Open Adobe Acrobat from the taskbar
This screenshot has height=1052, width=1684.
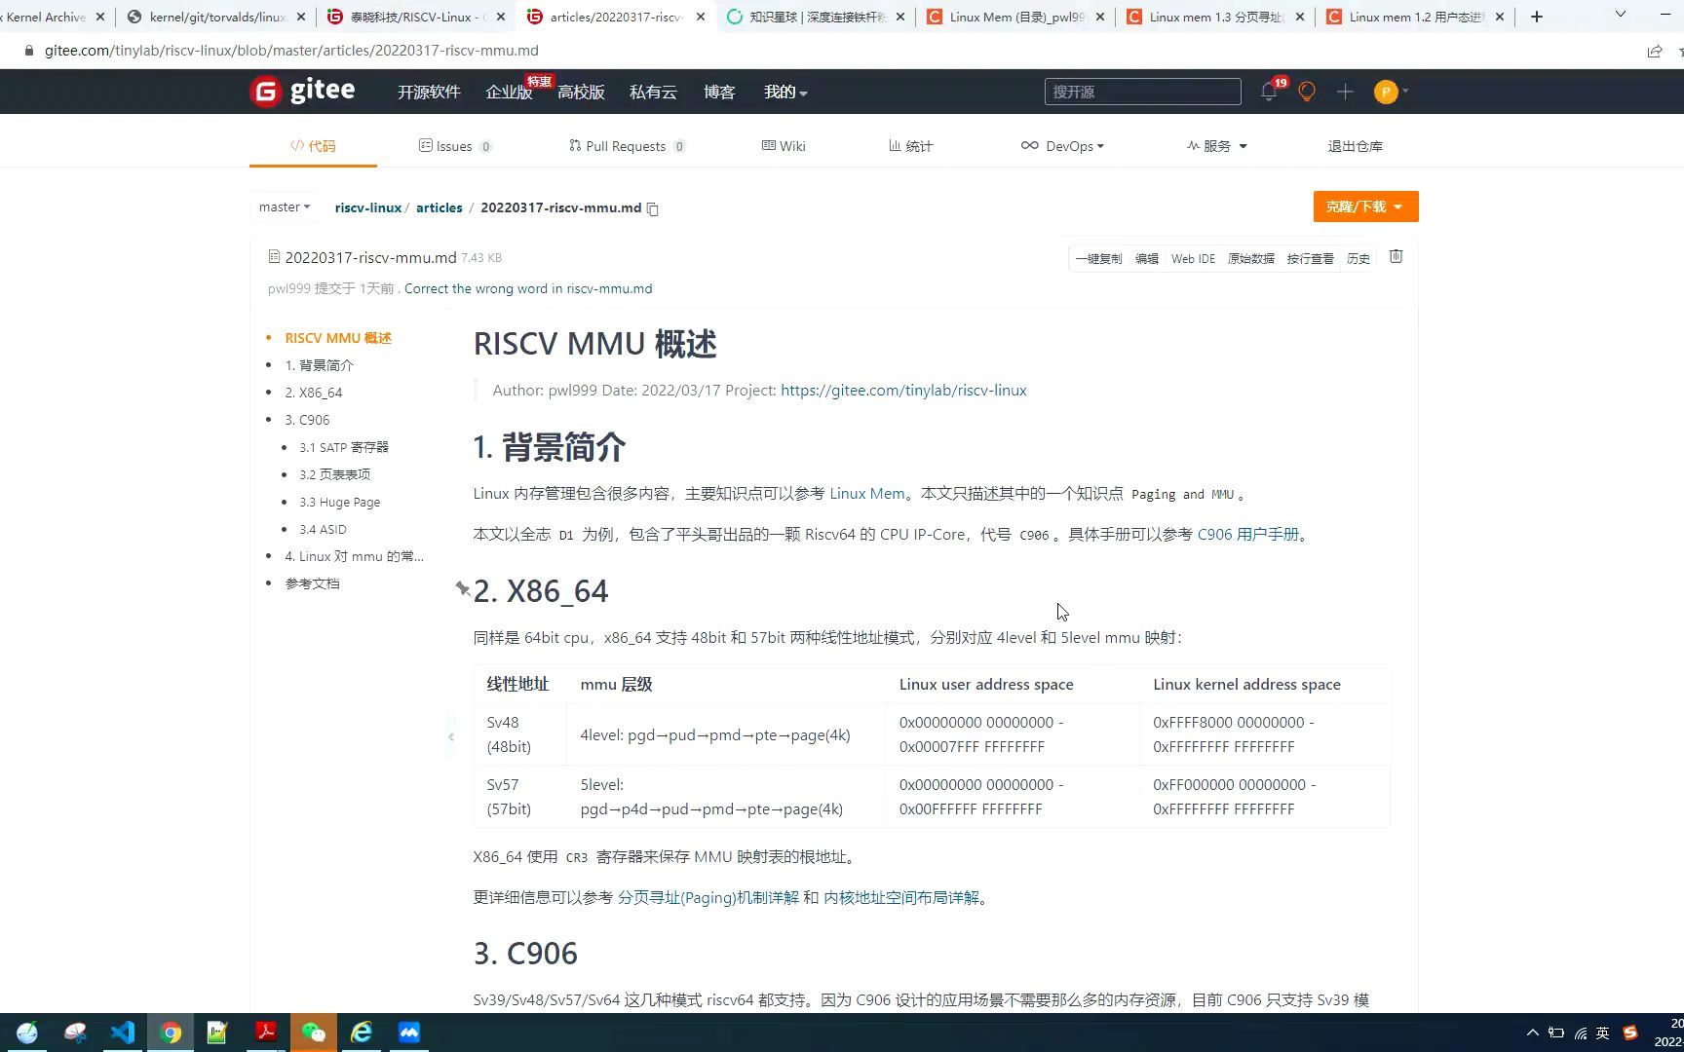pyautogui.click(x=266, y=1033)
